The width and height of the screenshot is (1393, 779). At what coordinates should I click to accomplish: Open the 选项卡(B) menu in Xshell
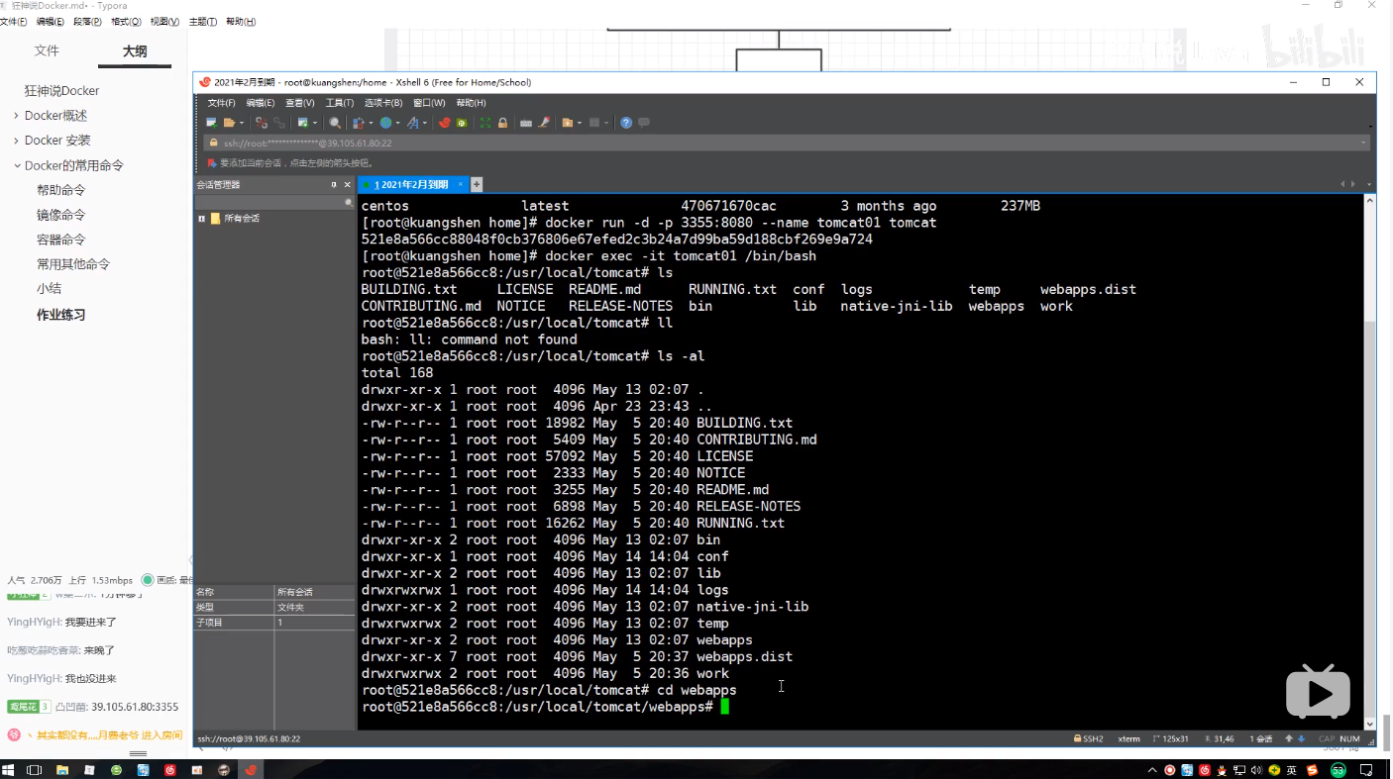[x=383, y=103]
